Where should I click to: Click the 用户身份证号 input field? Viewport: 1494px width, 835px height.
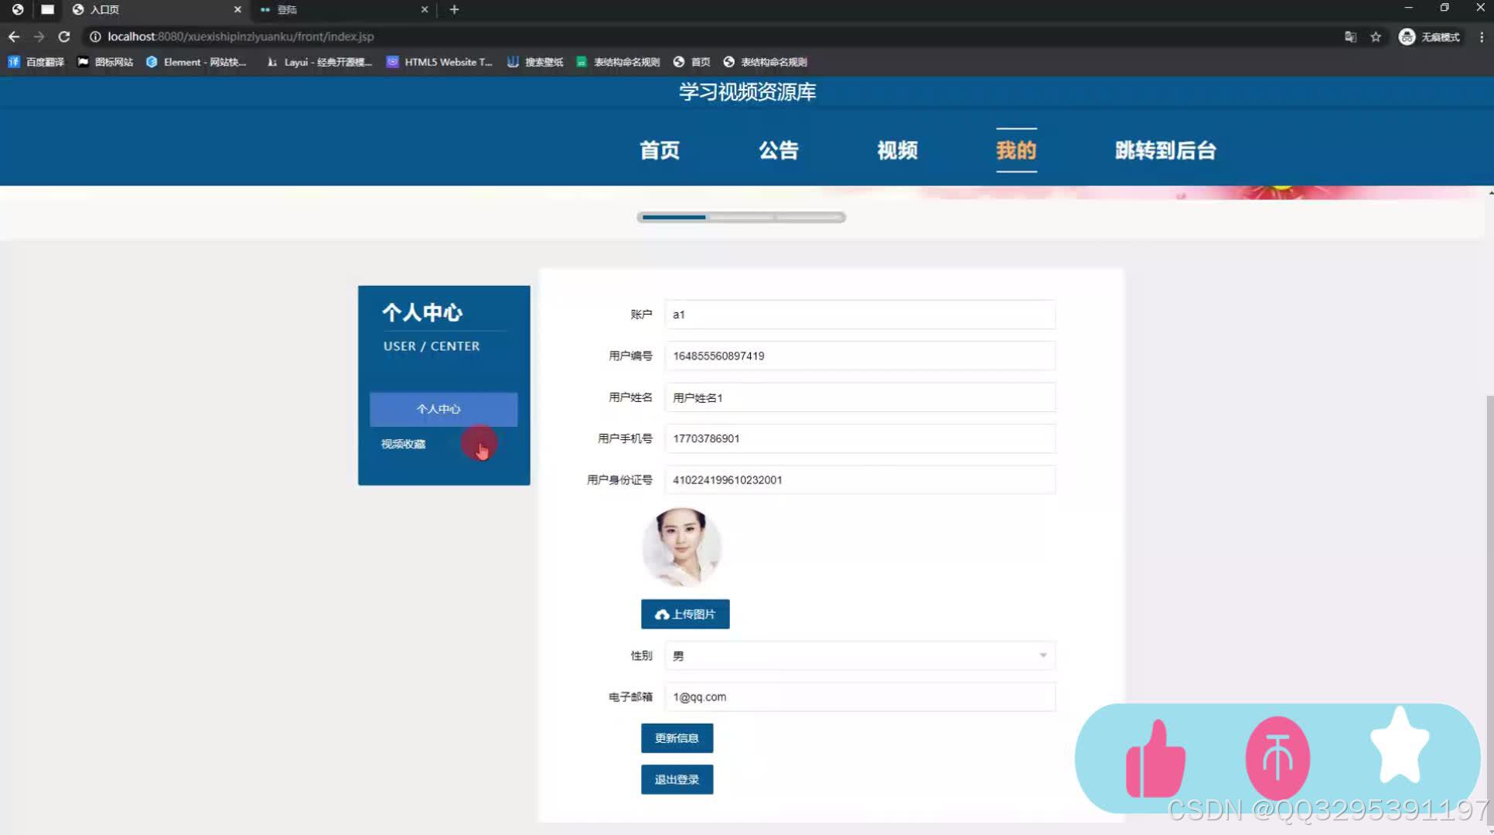point(860,480)
